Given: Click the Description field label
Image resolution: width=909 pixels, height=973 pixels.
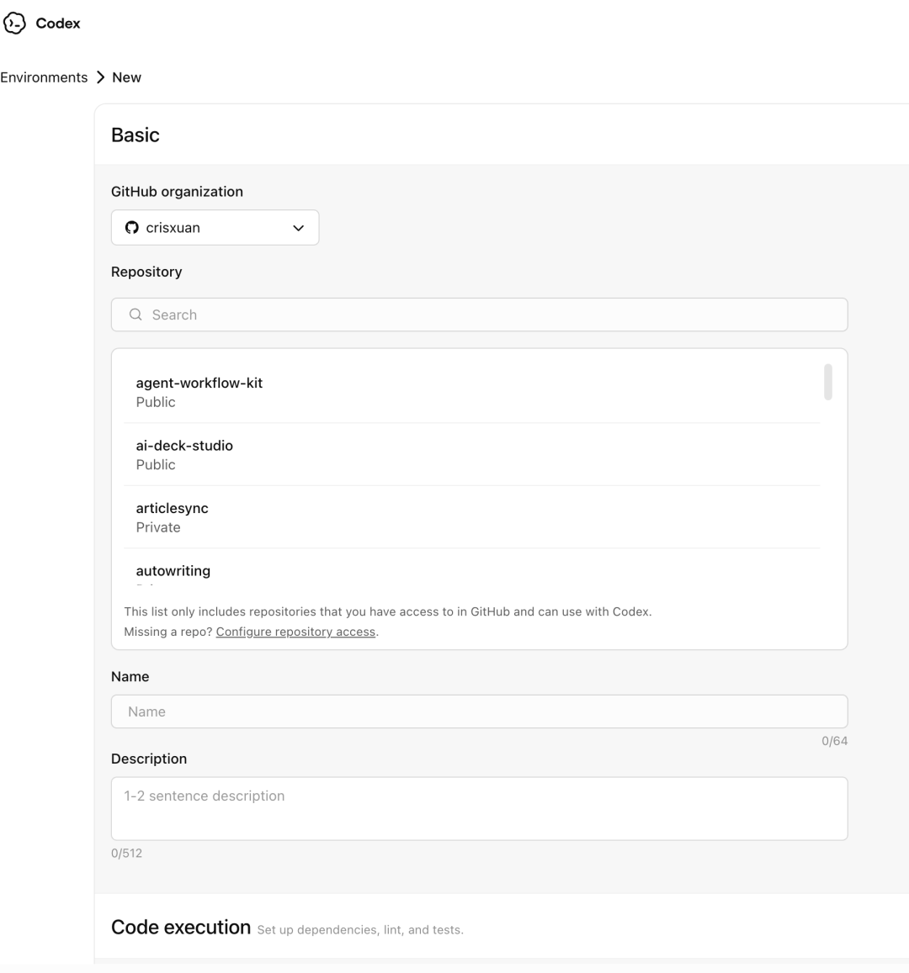Looking at the screenshot, I should click(x=149, y=759).
